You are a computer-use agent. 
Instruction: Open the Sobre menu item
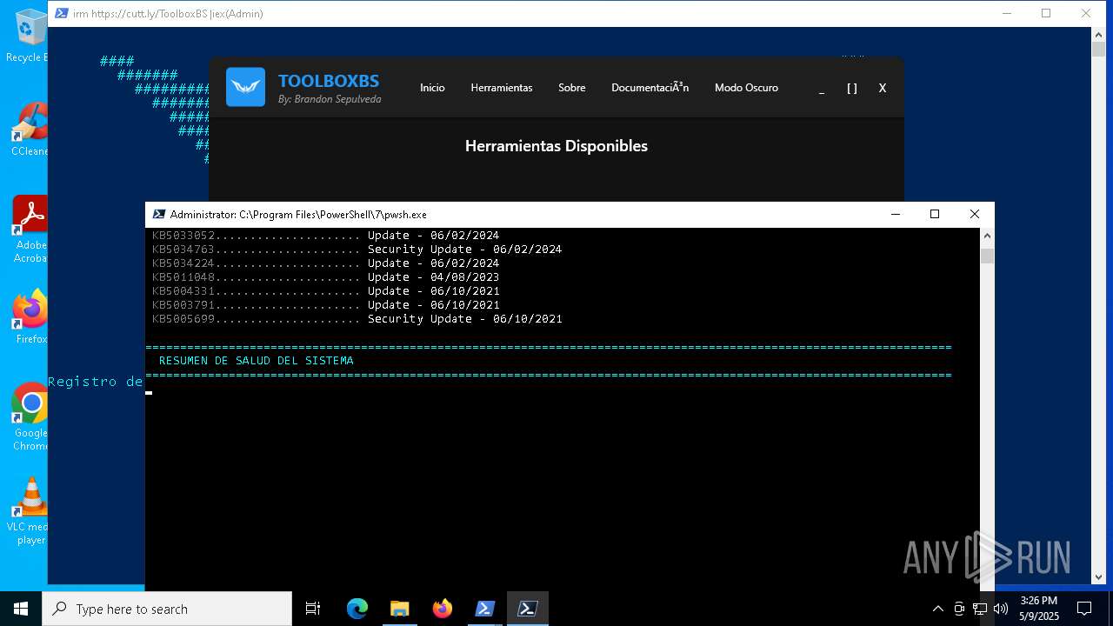(x=572, y=88)
